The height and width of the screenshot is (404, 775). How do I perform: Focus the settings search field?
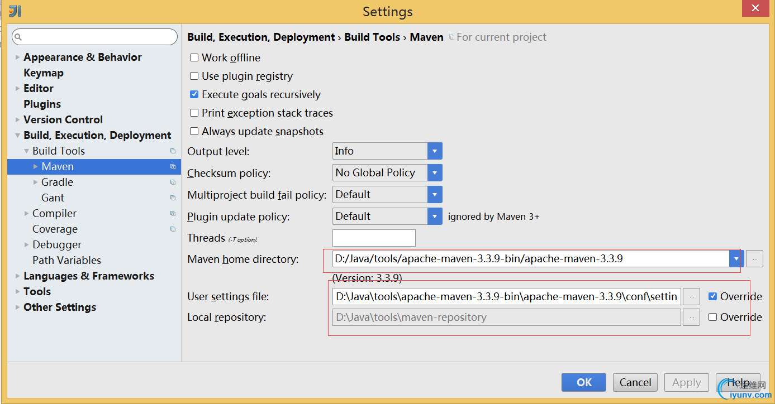point(94,37)
